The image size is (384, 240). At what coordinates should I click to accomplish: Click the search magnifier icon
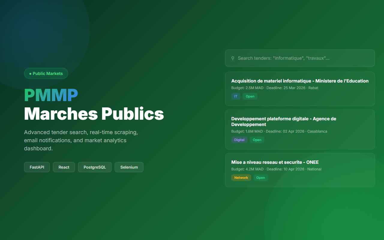tap(233, 58)
